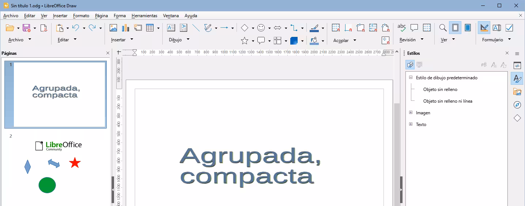Select the Stars and Banners tool
The height and width of the screenshot is (206, 525).
(245, 41)
